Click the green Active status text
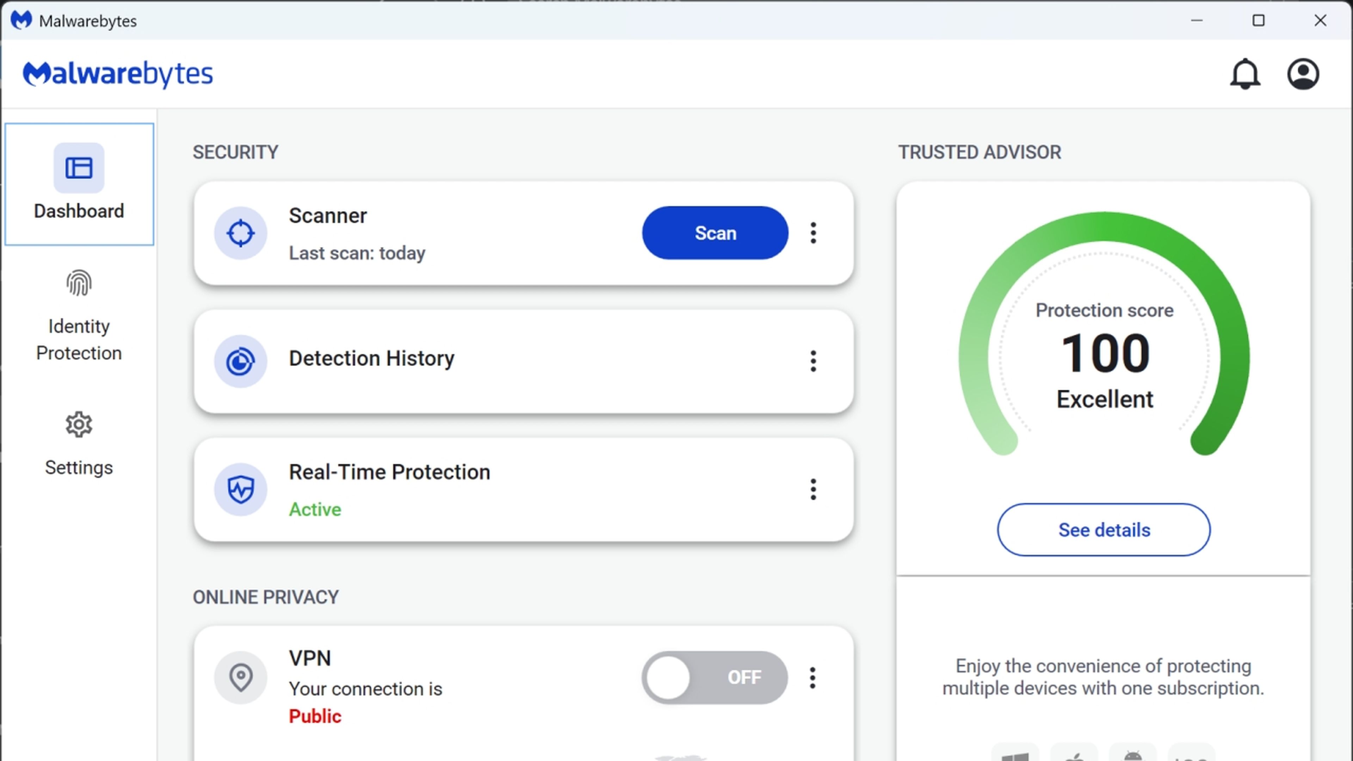The height and width of the screenshot is (761, 1353). (315, 509)
